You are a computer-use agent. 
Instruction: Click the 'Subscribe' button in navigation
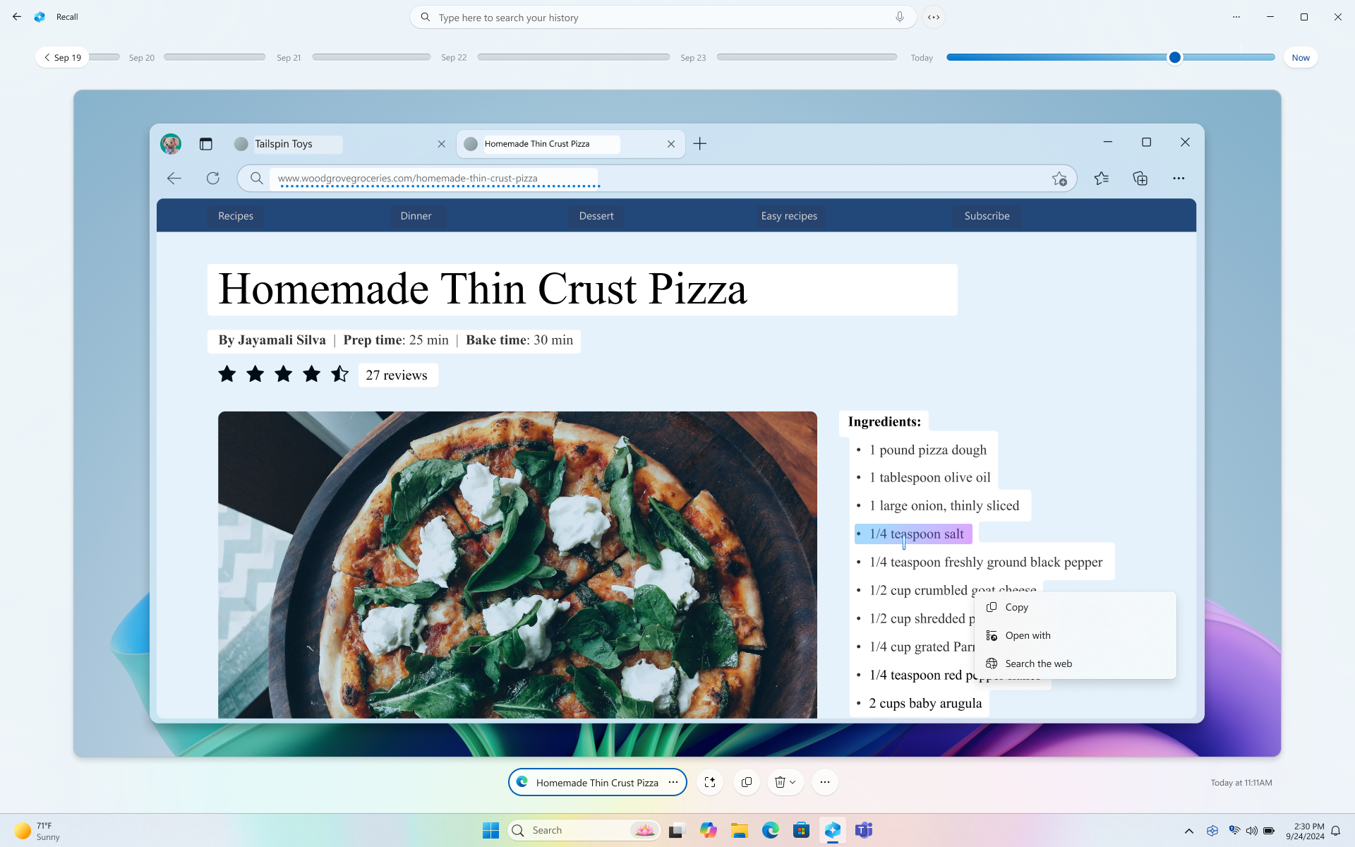click(986, 215)
